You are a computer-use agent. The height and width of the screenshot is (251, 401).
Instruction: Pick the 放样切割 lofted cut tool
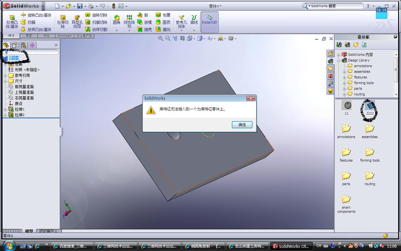pyautogui.click(x=96, y=29)
